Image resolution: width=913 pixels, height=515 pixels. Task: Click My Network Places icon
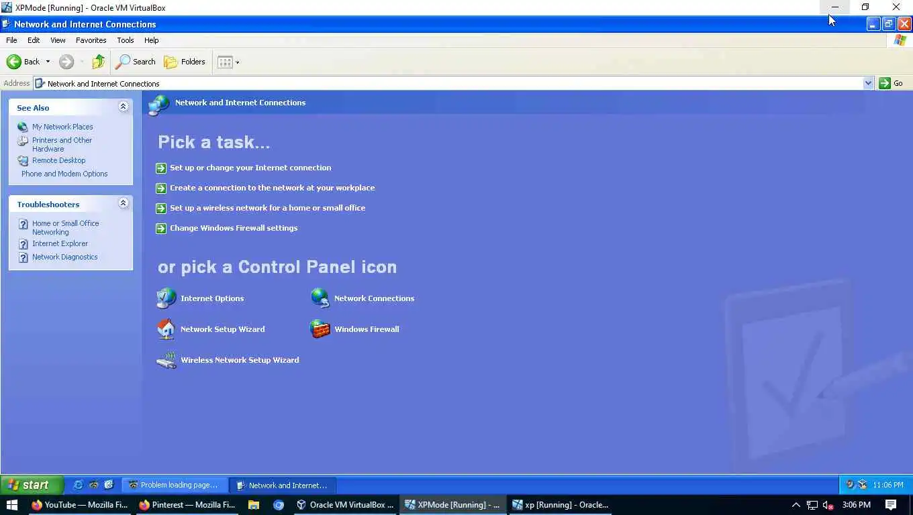click(23, 127)
